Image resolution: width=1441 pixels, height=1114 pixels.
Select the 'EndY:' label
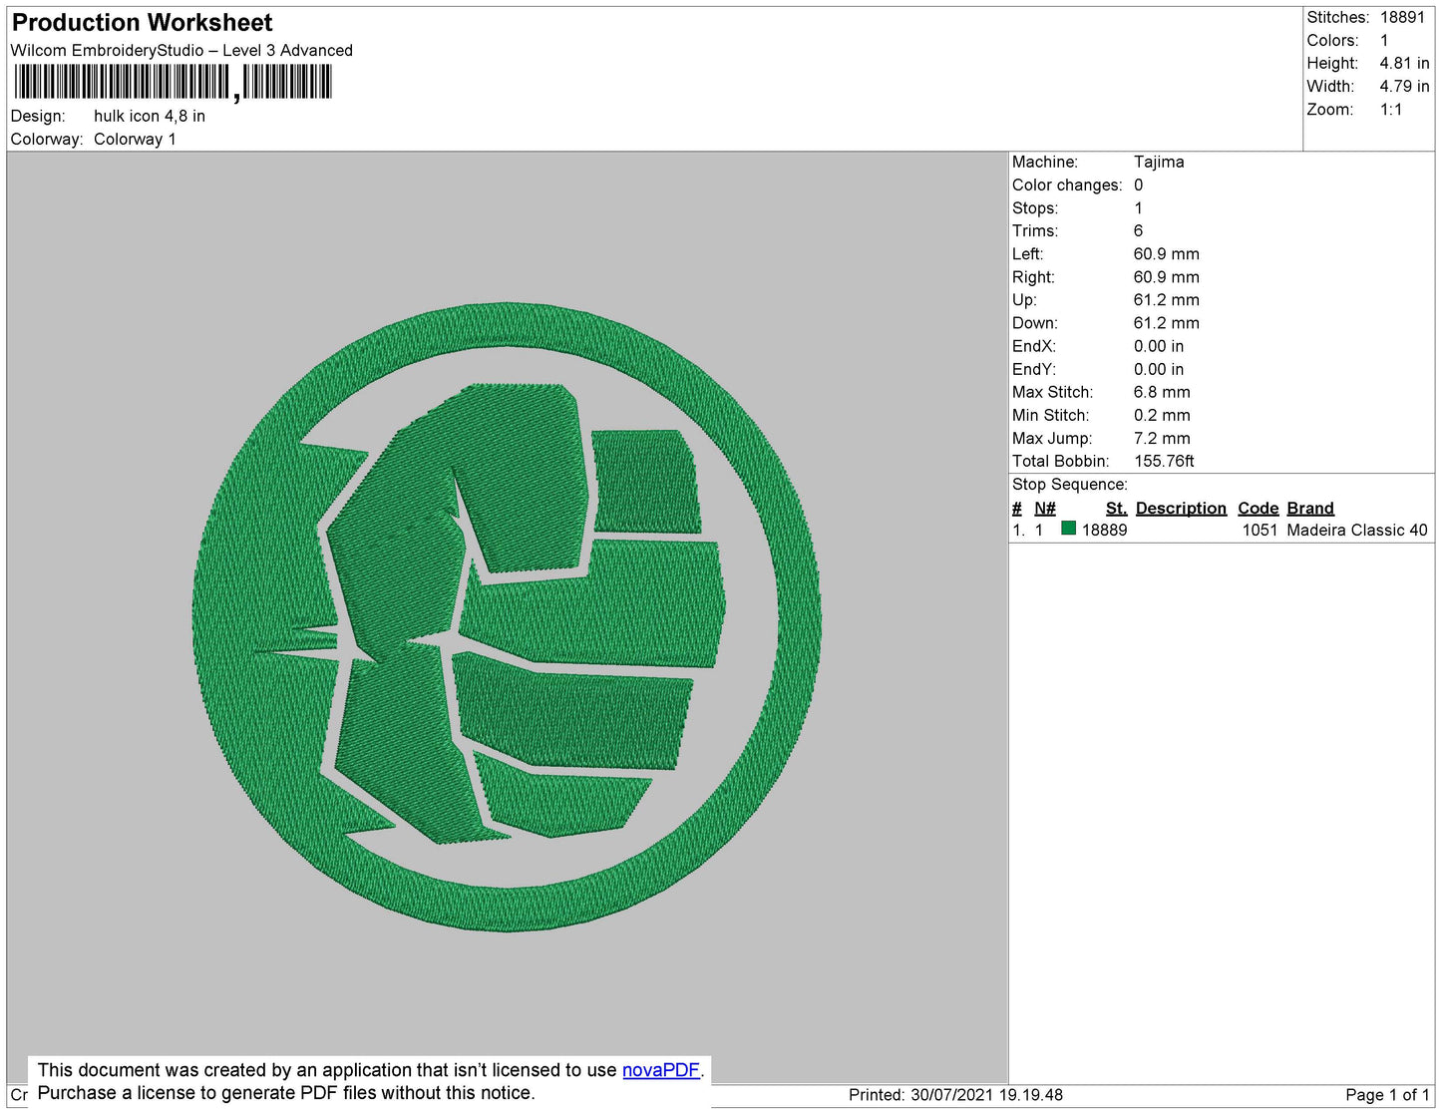[x=1034, y=369]
